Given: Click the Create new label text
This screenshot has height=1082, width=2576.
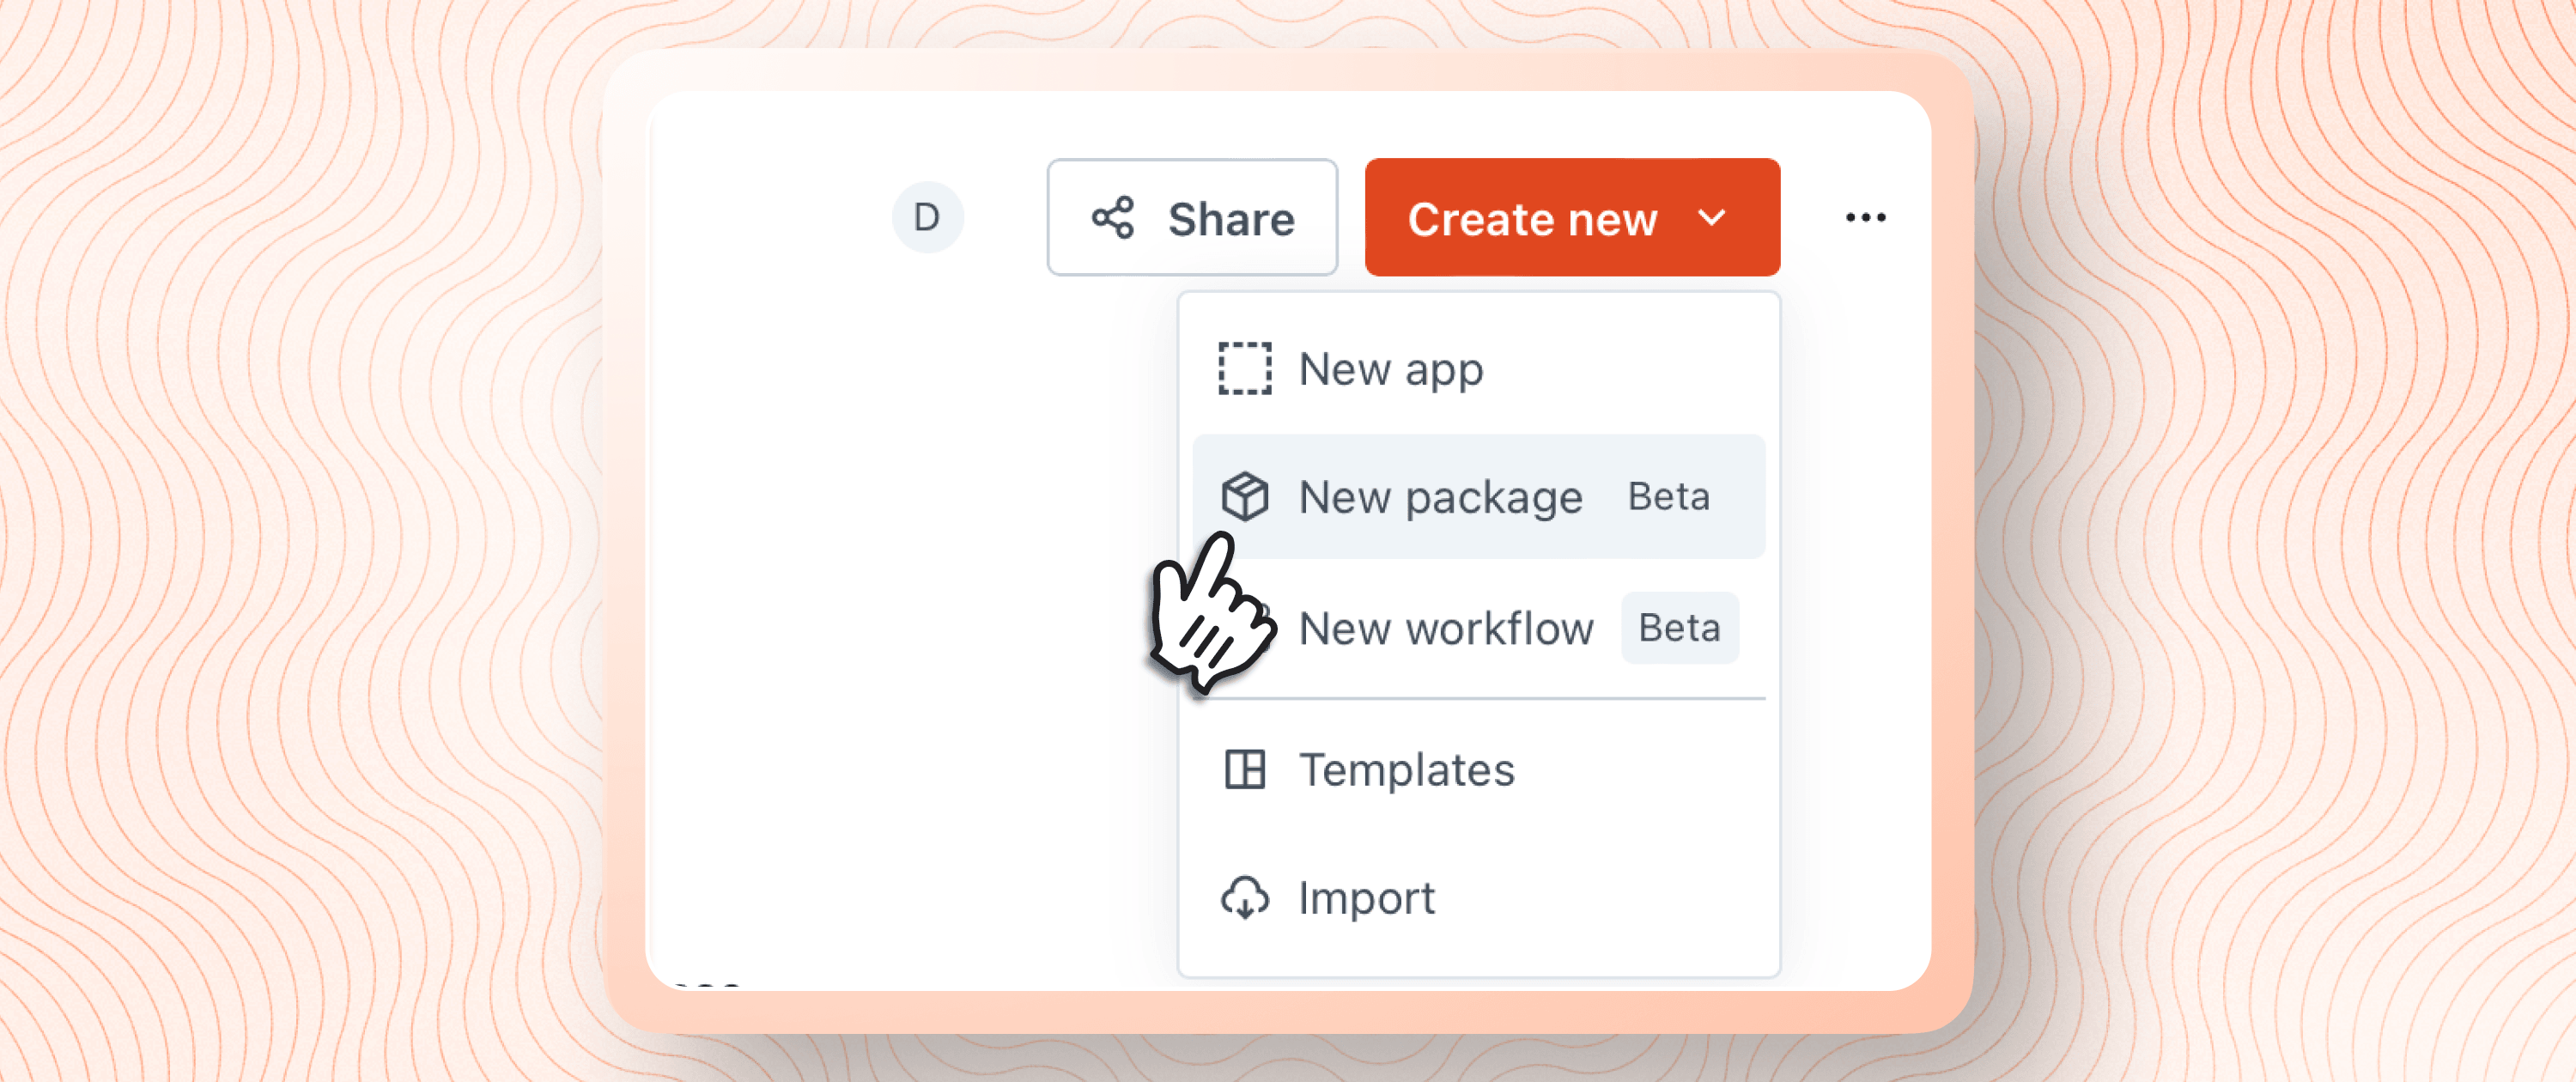Looking at the screenshot, I should (x=1532, y=219).
